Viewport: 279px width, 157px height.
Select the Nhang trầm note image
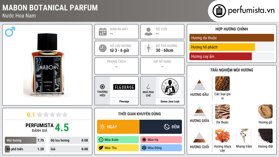(x=244, y=136)
